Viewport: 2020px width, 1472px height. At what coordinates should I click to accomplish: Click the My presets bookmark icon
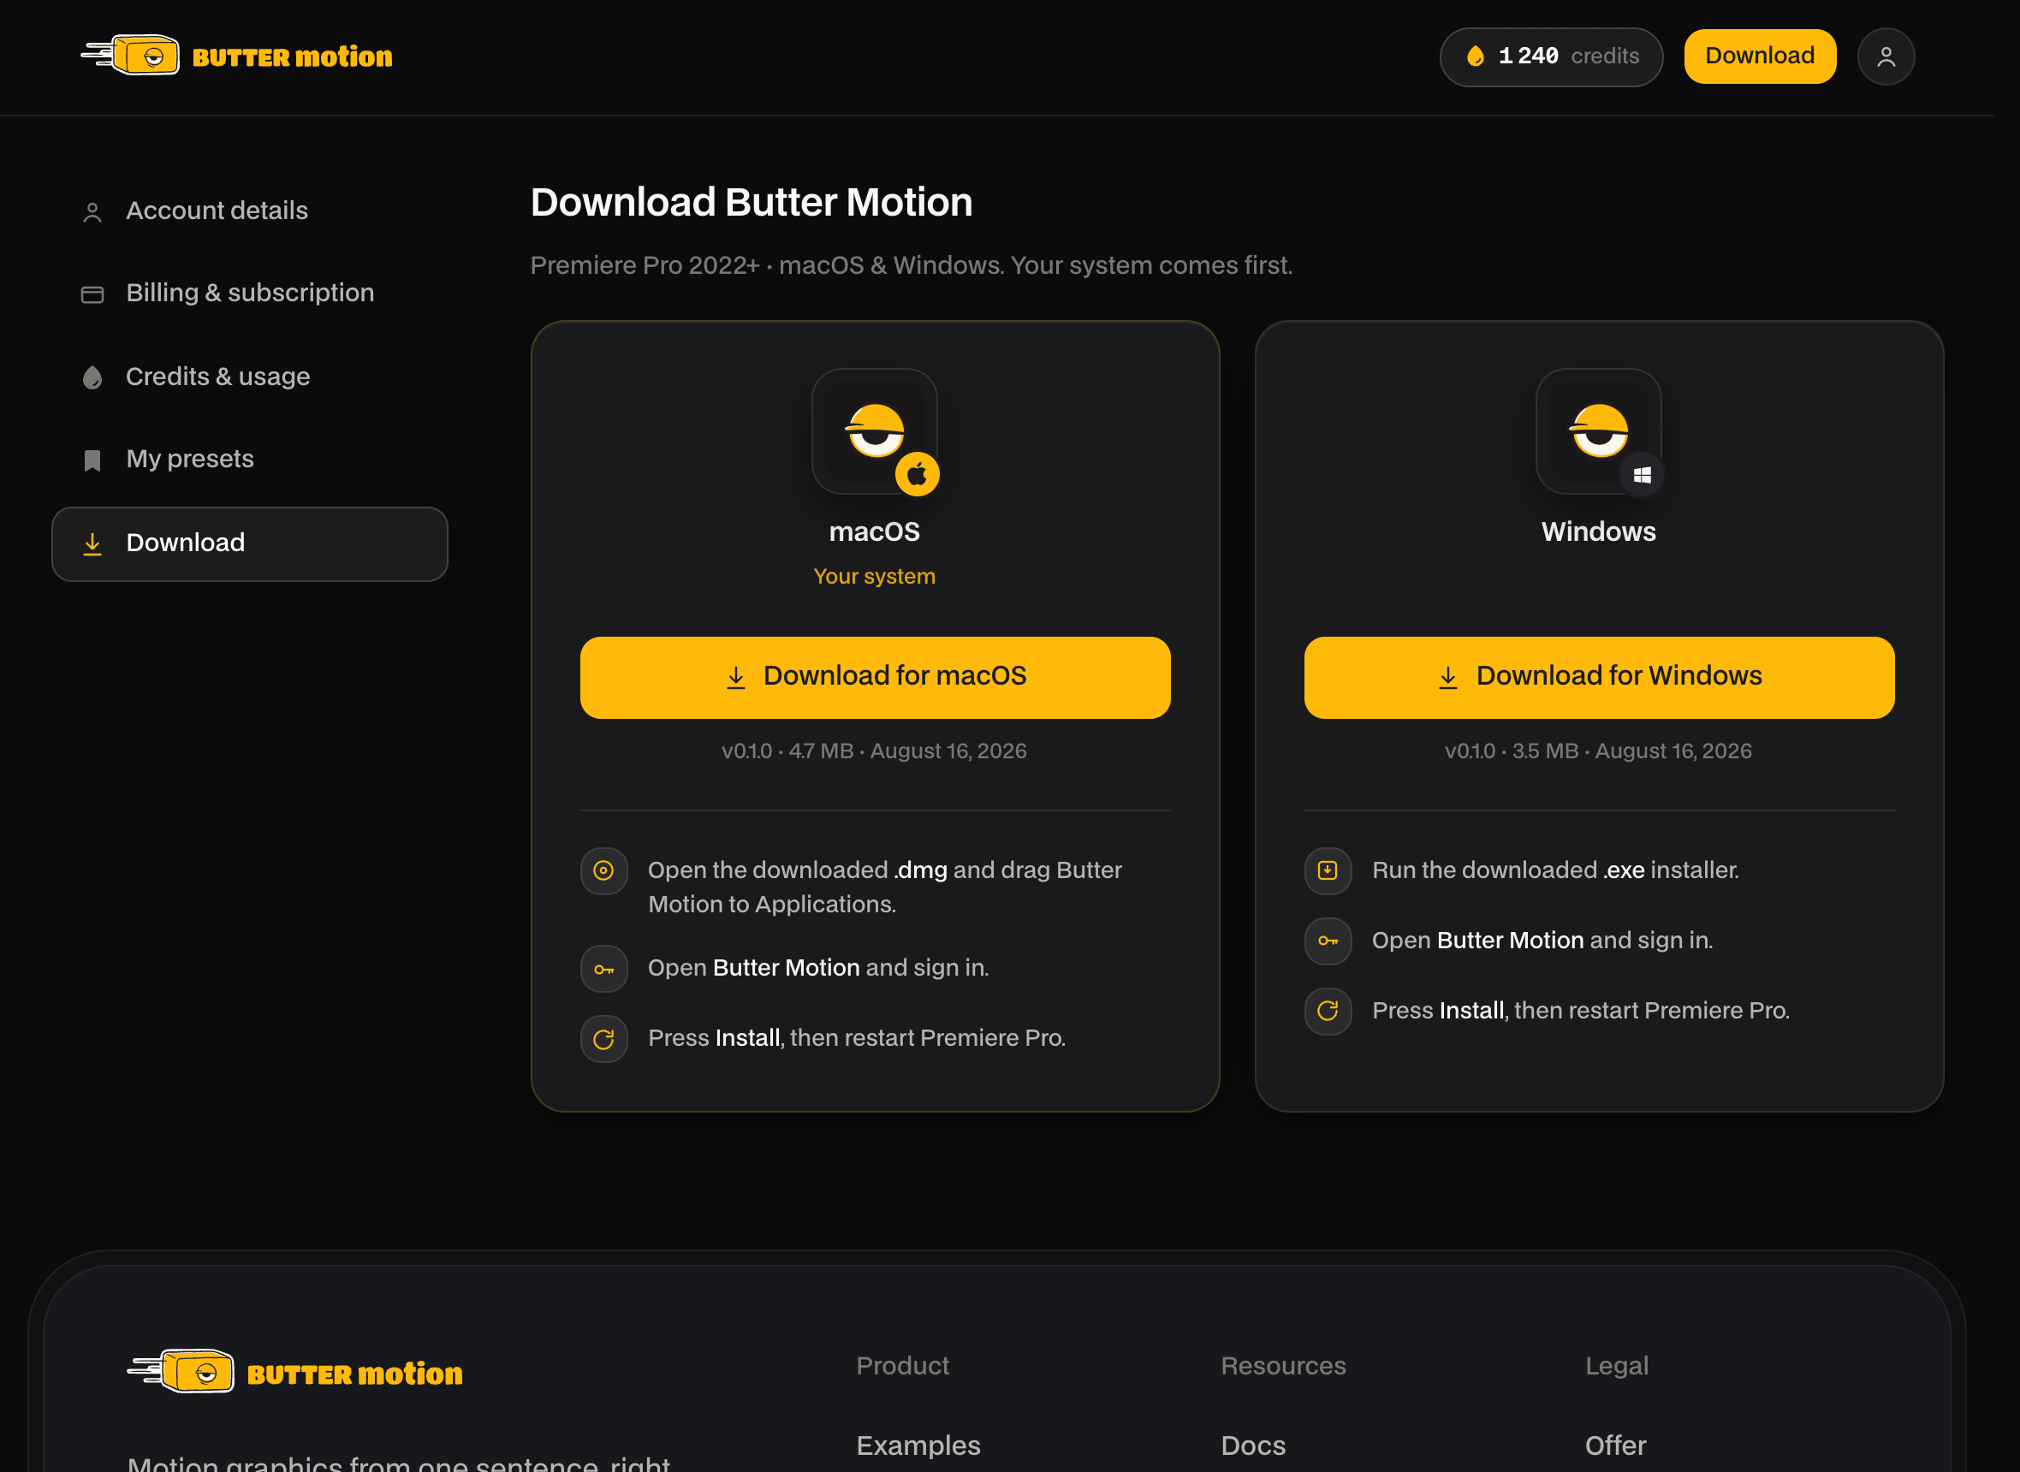point(92,460)
